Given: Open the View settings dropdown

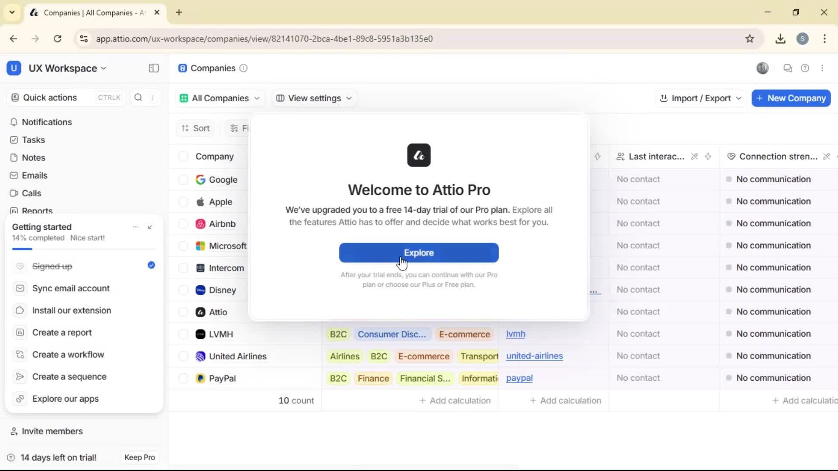Looking at the screenshot, I should (x=313, y=98).
